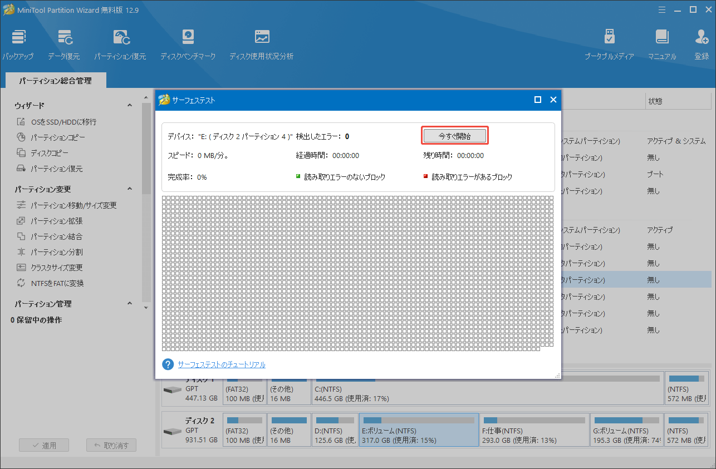Click 読み取りエラーがあるブロック legend
The height and width of the screenshot is (469, 716).
(x=468, y=177)
